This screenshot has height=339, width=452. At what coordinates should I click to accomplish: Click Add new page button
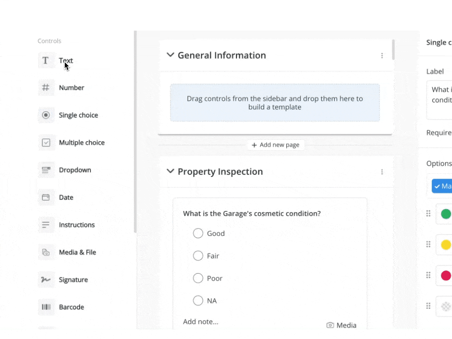pos(275,145)
